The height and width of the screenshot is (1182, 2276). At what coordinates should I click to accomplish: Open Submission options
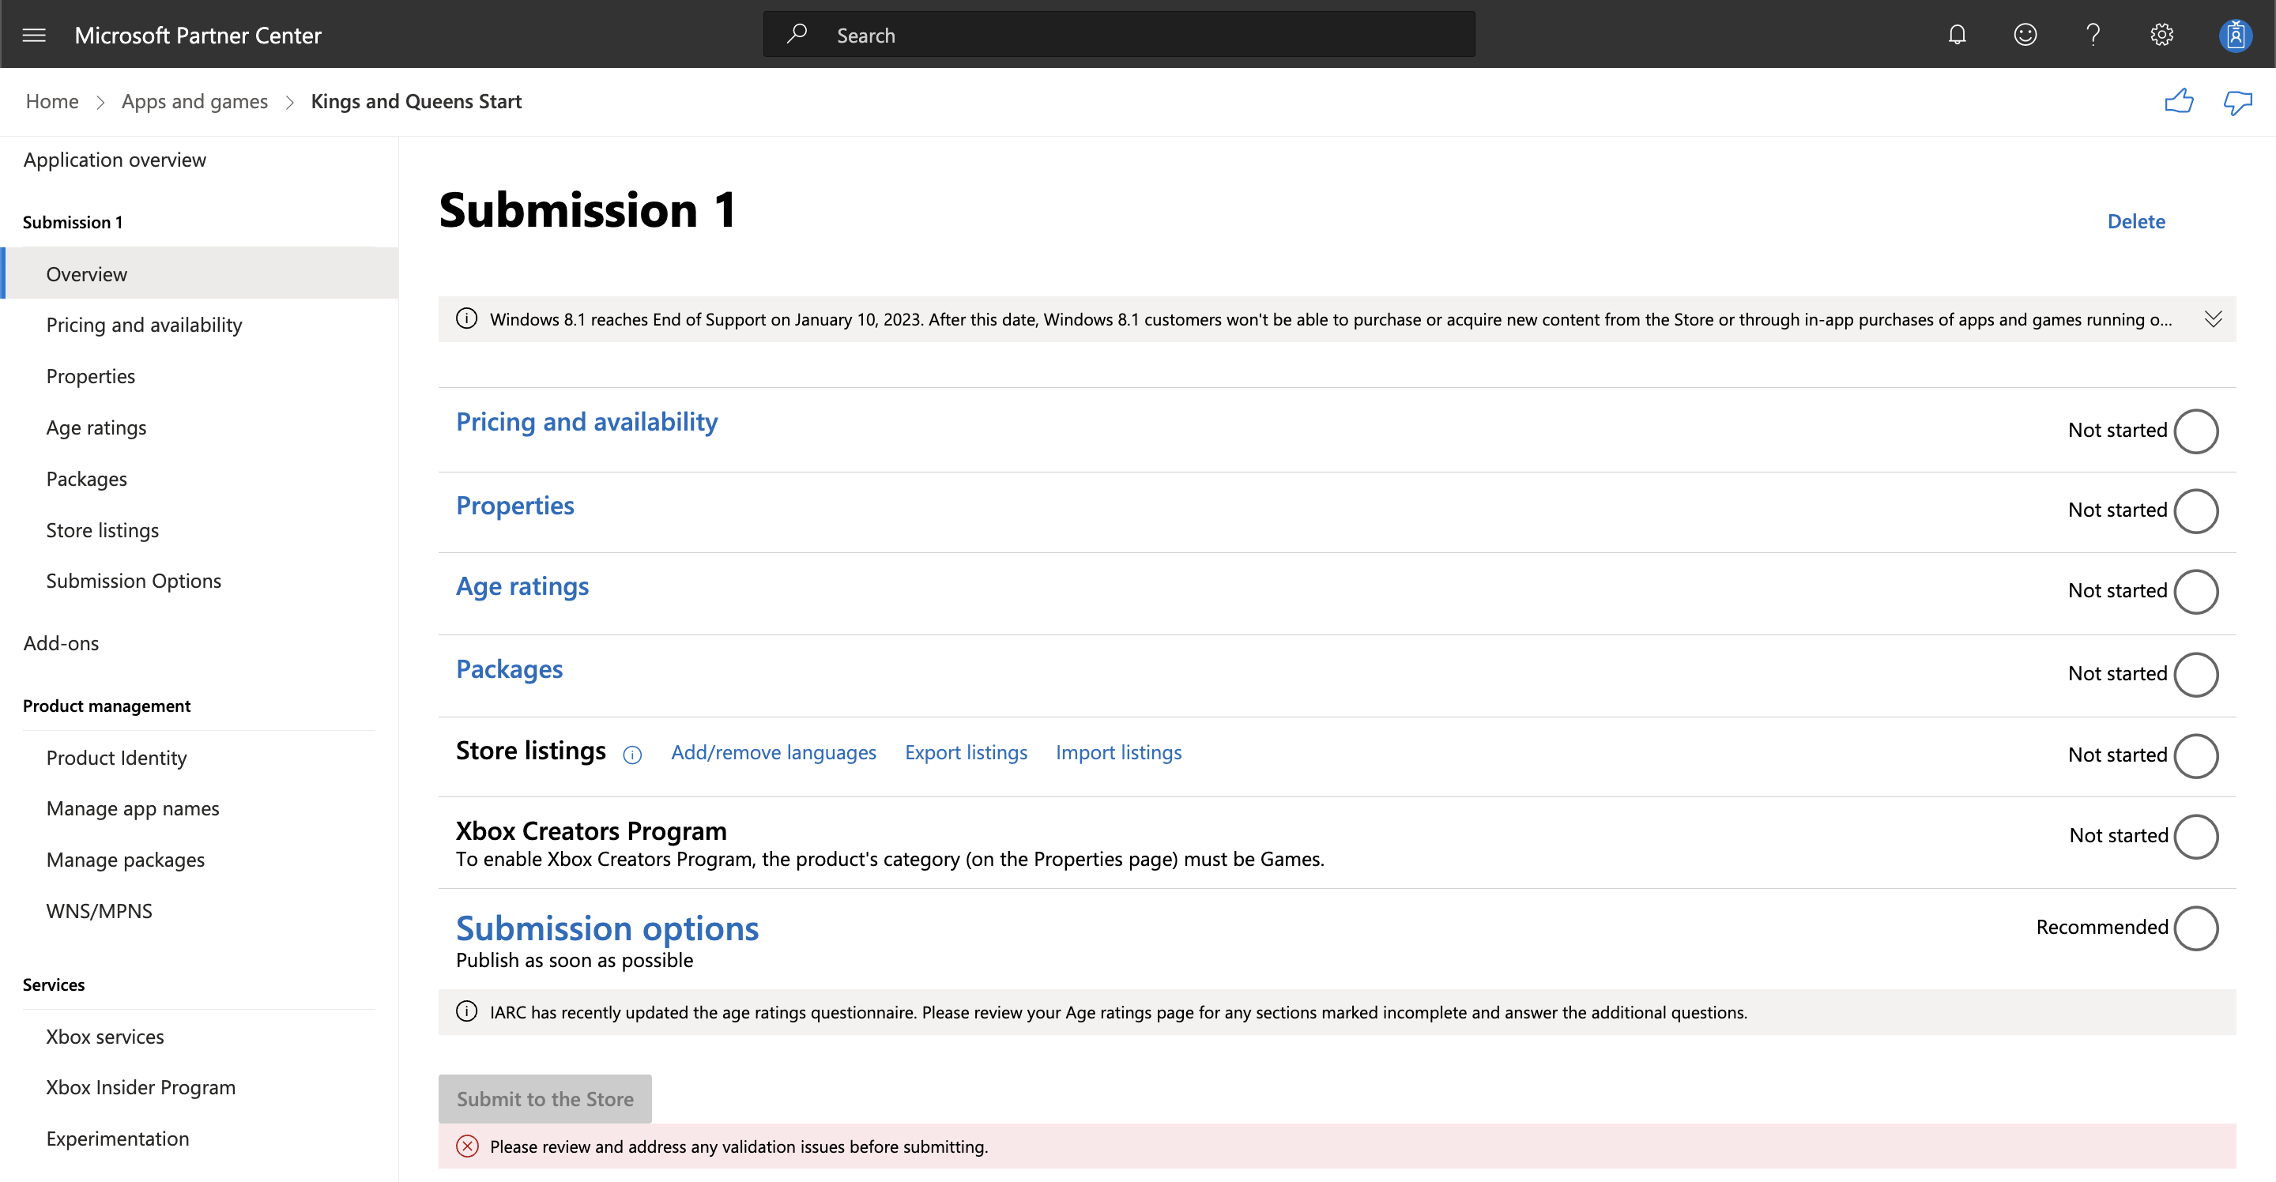tap(607, 928)
